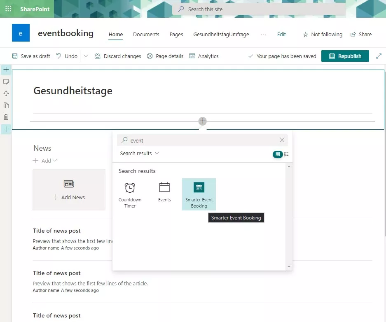386x322 pixels.
Task: Open the Documents navigation tab
Action: click(146, 35)
